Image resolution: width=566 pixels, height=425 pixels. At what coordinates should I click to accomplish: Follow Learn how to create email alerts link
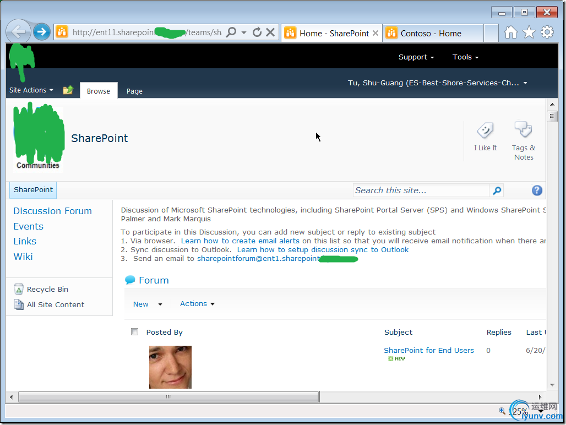tap(240, 241)
